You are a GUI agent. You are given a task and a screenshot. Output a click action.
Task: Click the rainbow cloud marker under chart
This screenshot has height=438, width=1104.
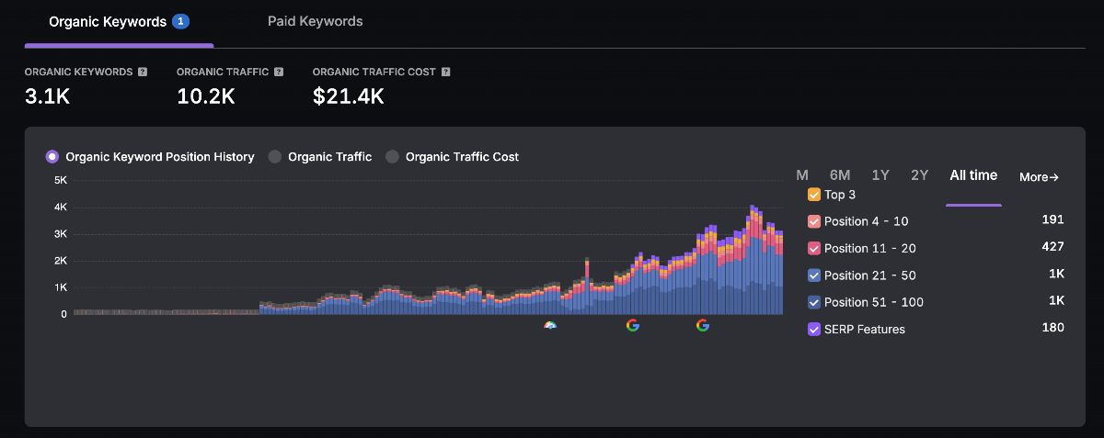pyautogui.click(x=550, y=325)
